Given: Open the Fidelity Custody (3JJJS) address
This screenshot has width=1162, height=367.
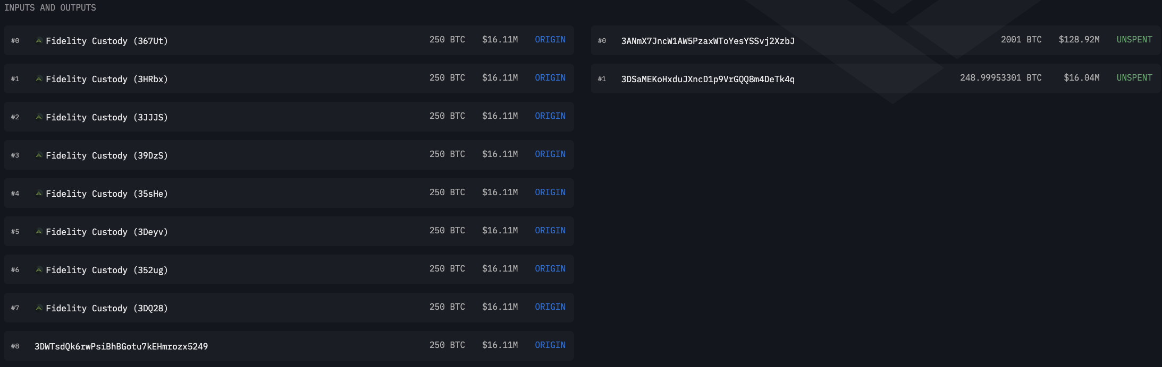Looking at the screenshot, I should coord(106,117).
